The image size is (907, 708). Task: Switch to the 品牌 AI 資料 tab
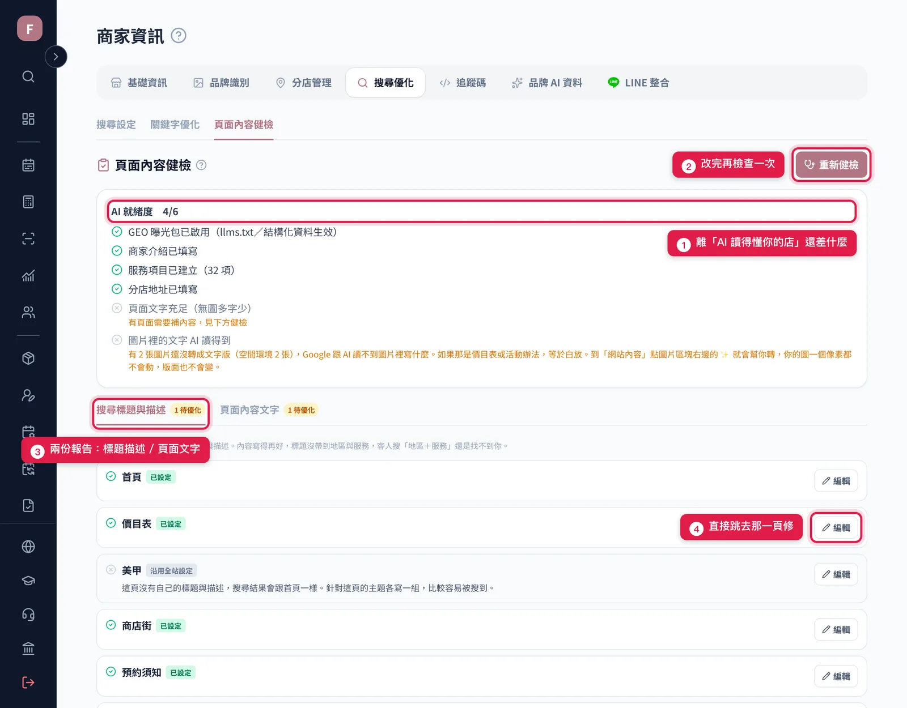click(x=547, y=83)
